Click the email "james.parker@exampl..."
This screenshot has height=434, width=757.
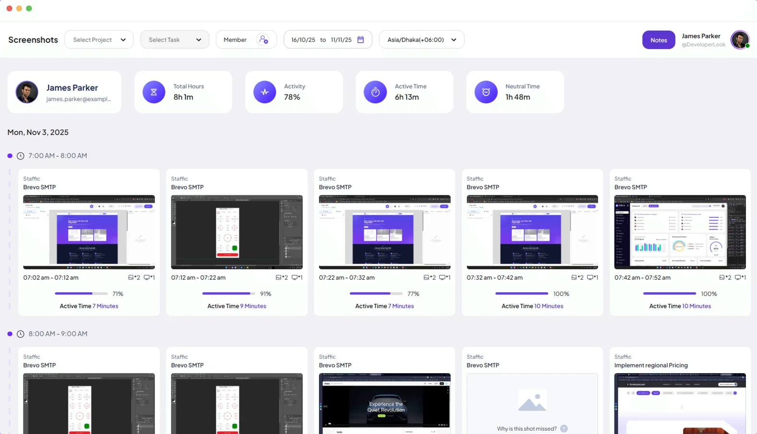79,99
